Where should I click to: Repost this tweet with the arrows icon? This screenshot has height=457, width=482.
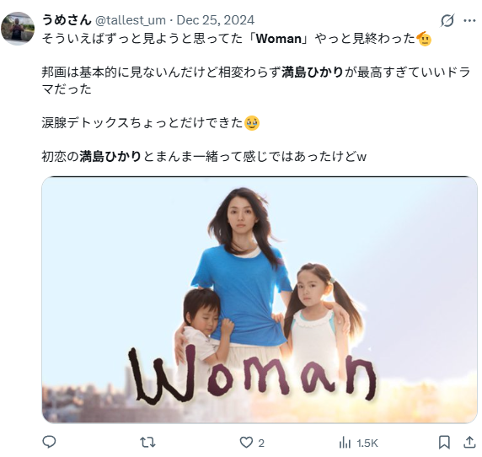(147, 443)
